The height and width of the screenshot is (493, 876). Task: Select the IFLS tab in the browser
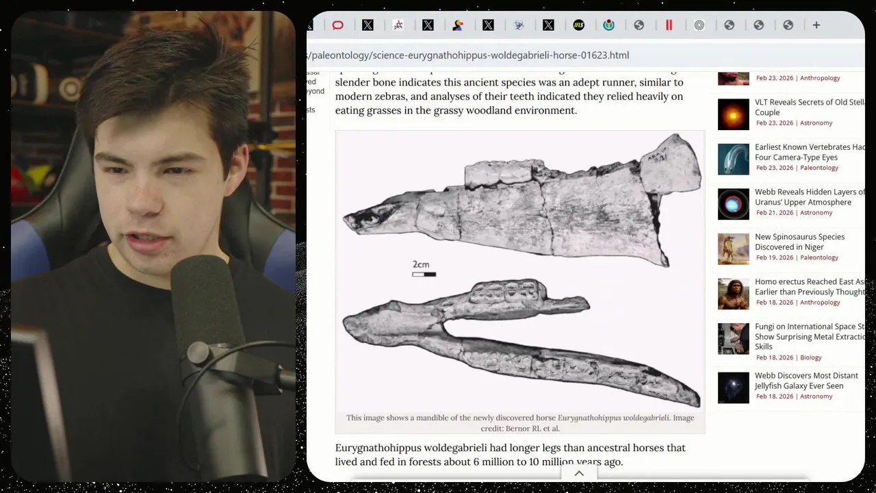tap(579, 25)
